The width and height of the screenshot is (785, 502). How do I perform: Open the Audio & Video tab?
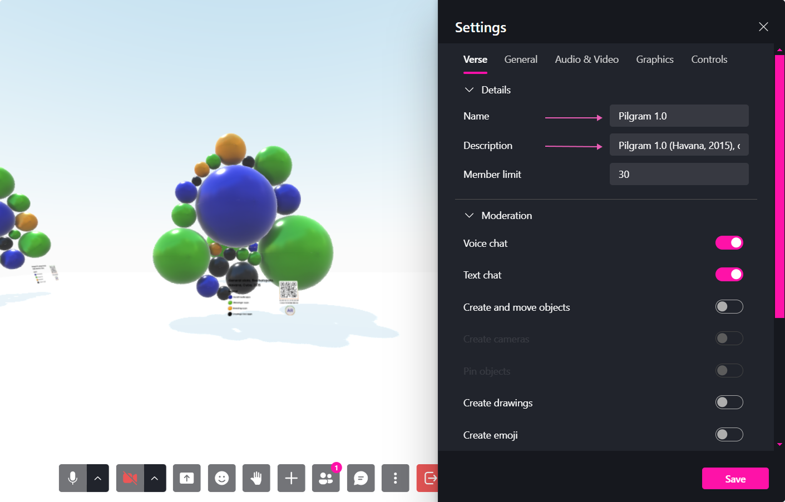tap(586, 59)
